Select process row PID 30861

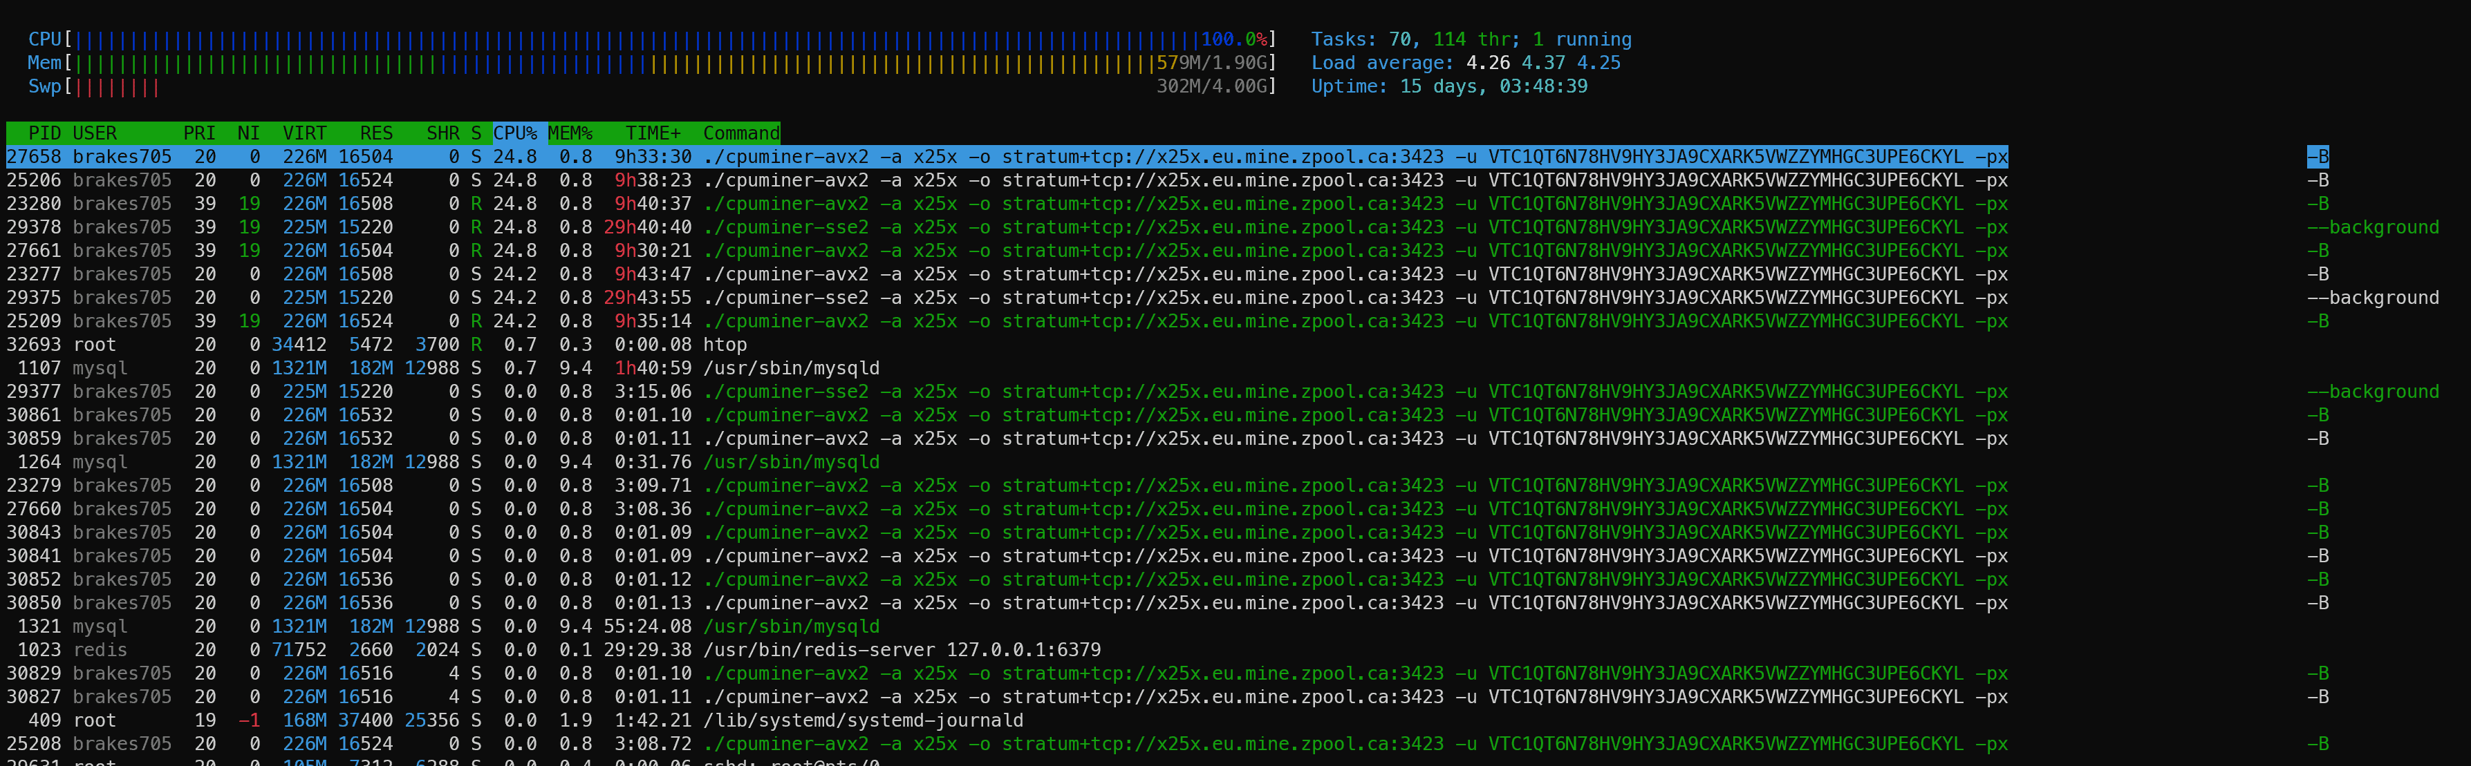(x=1167, y=415)
